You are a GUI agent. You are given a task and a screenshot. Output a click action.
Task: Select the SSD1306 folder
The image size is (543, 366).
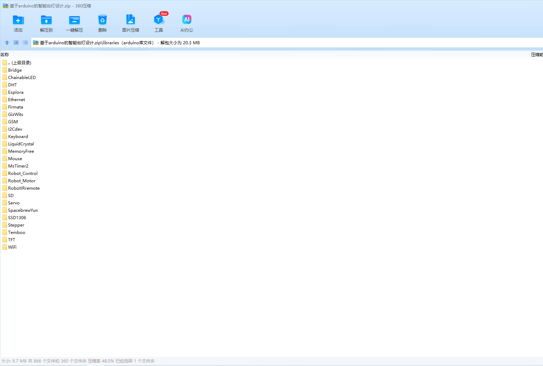(17, 218)
